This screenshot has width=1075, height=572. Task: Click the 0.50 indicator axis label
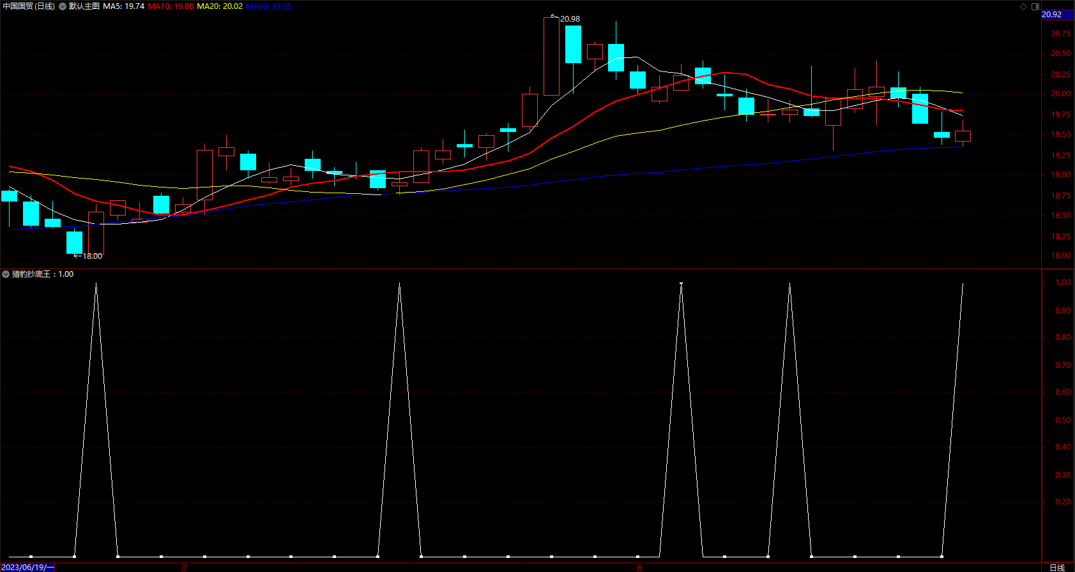click(1063, 420)
